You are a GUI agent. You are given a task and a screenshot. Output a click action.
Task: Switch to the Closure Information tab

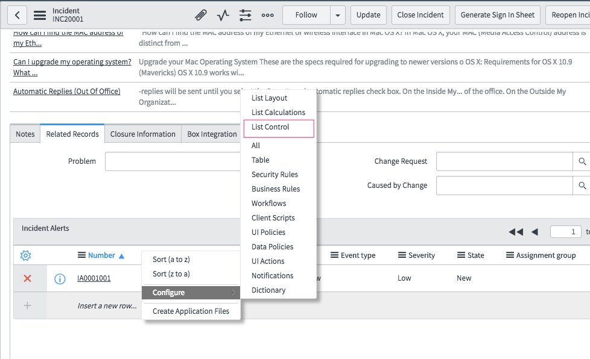click(x=143, y=134)
